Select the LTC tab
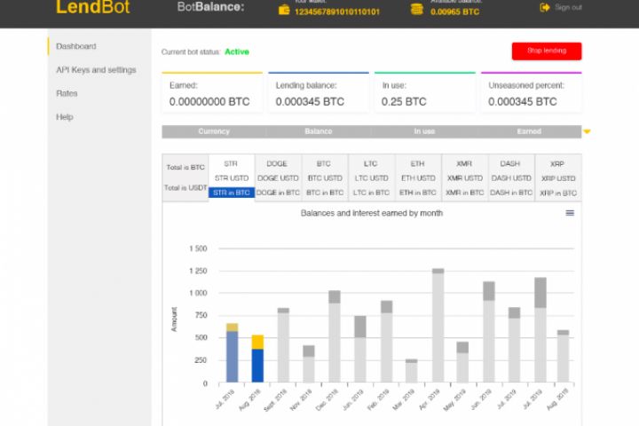This screenshot has width=639, height=426. pyautogui.click(x=370, y=163)
